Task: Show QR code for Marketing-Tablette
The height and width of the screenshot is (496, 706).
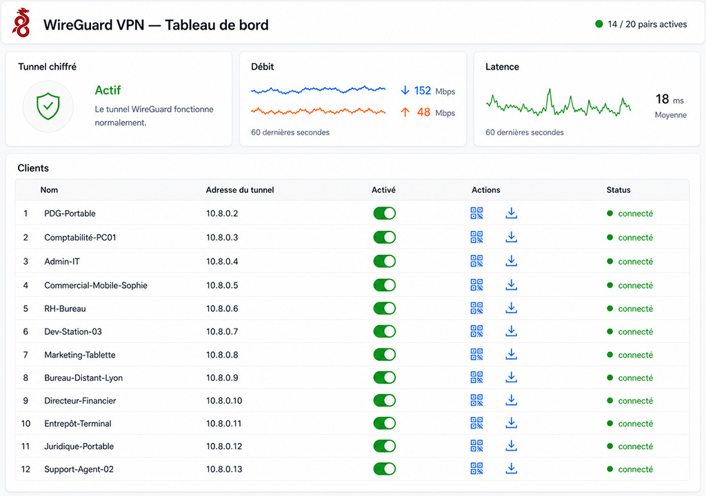Action: coord(476,354)
